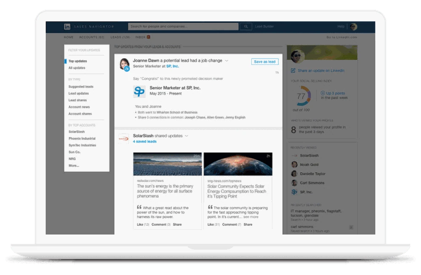Image resolution: width=421 pixels, height=275 pixels.
Task: Filter by Account shares
Action: coord(80,114)
